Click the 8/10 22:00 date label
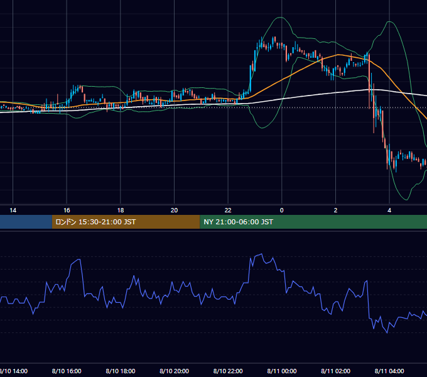Screen dimensions: 427x377 pyautogui.click(x=228, y=371)
